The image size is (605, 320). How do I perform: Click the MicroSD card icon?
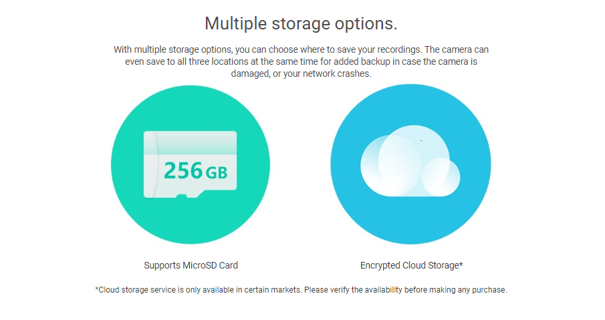click(x=190, y=164)
